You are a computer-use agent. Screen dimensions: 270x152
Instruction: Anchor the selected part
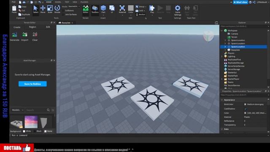pyautogui.click(x=140, y=14)
